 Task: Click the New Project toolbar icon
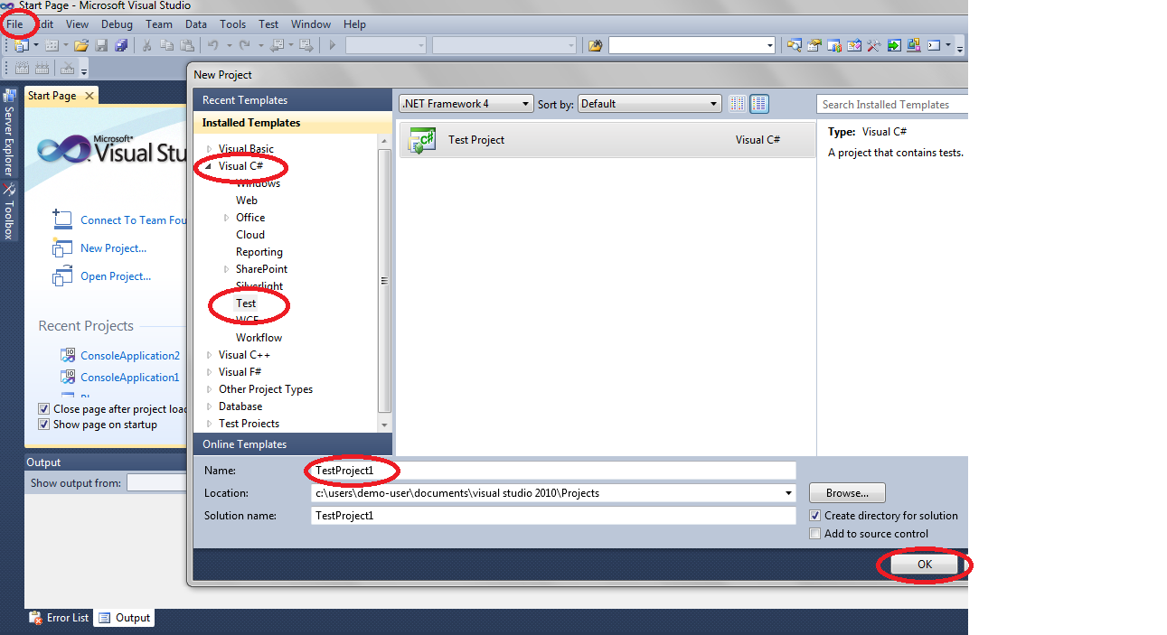coord(21,45)
